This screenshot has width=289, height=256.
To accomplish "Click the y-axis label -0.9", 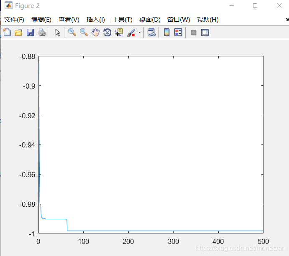I will (x=29, y=86).
